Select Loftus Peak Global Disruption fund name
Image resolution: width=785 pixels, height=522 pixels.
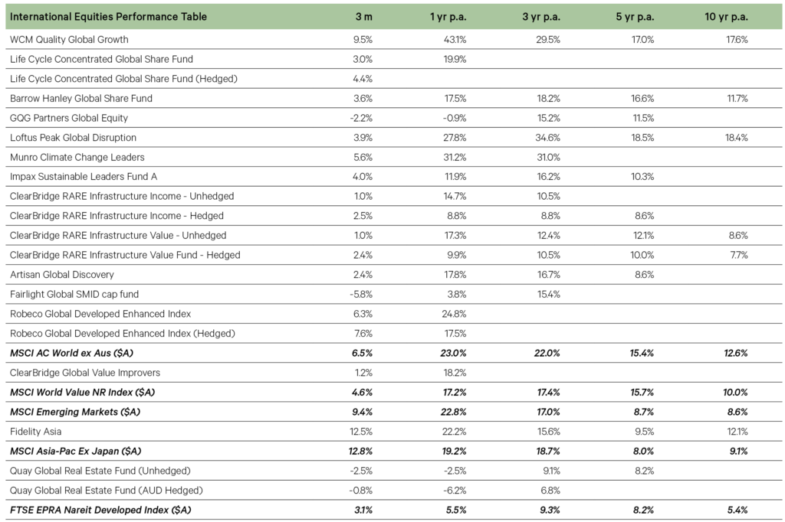click(74, 138)
